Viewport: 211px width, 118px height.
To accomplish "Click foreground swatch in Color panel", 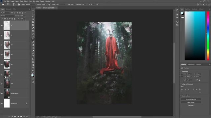I will 182,13.
